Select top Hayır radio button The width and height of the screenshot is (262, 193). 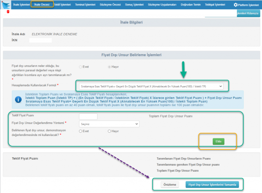coord(110,67)
